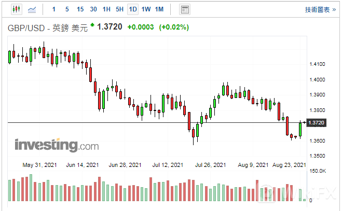The height and width of the screenshot is (211, 342).
Task: Click the 1.3720 current price label
Action: click(x=110, y=26)
